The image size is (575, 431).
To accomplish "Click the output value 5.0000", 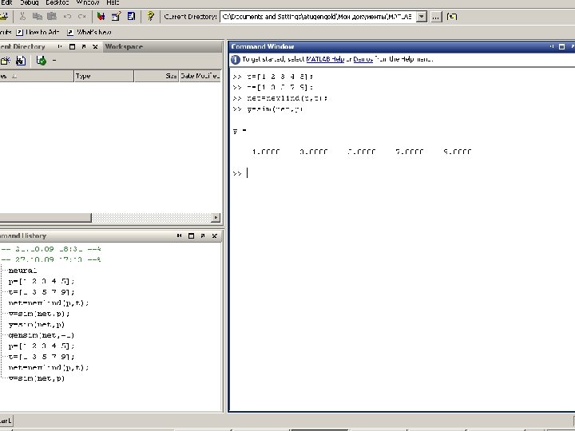I will click(362, 152).
